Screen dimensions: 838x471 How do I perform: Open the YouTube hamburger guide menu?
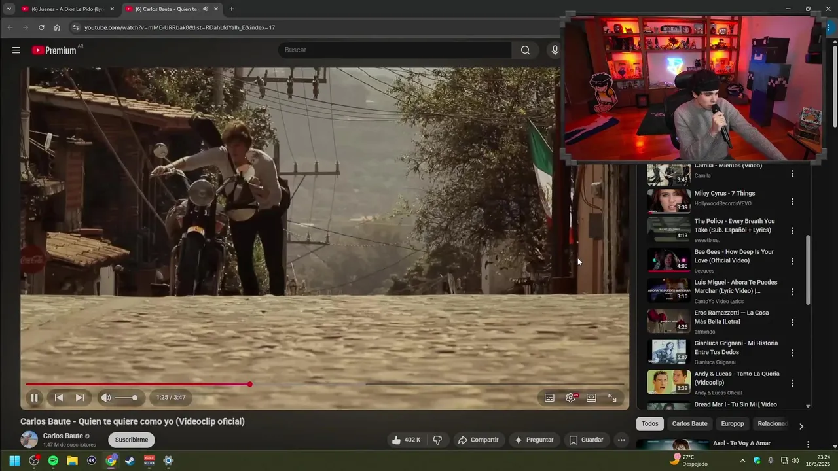pos(16,50)
